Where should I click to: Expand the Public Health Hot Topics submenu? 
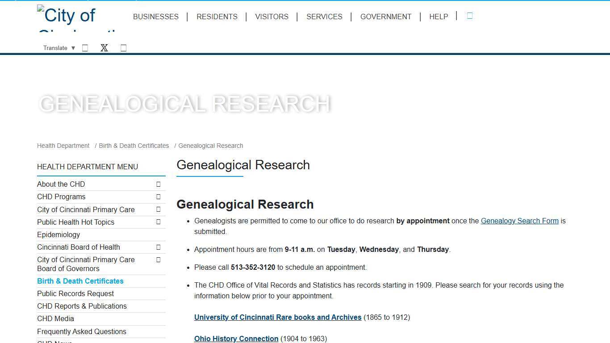tap(158, 222)
